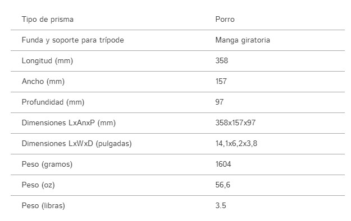Image resolution: width=351 pixels, height=221 pixels.
Task: Click the depth value 97
Action: tap(220, 102)
